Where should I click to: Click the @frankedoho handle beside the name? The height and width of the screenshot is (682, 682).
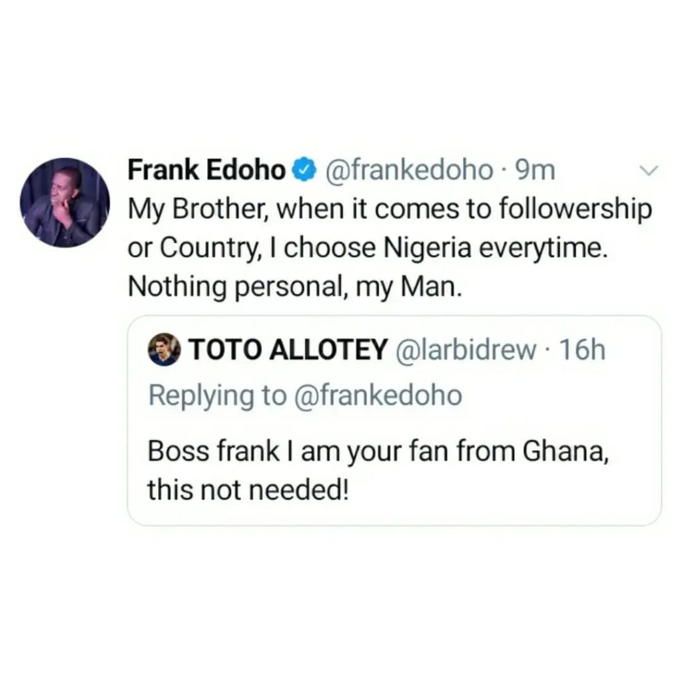pyautogui.click(x=406, y=172)
